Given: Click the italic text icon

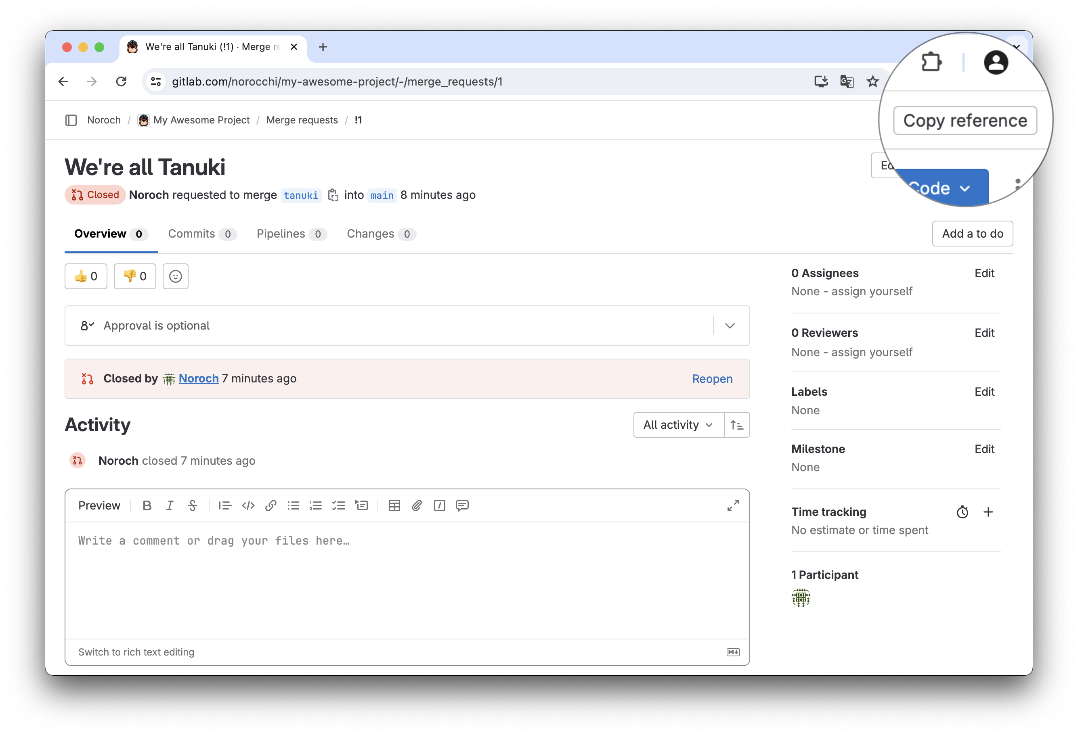Looking at the screenshot, I should coord(170,505).
